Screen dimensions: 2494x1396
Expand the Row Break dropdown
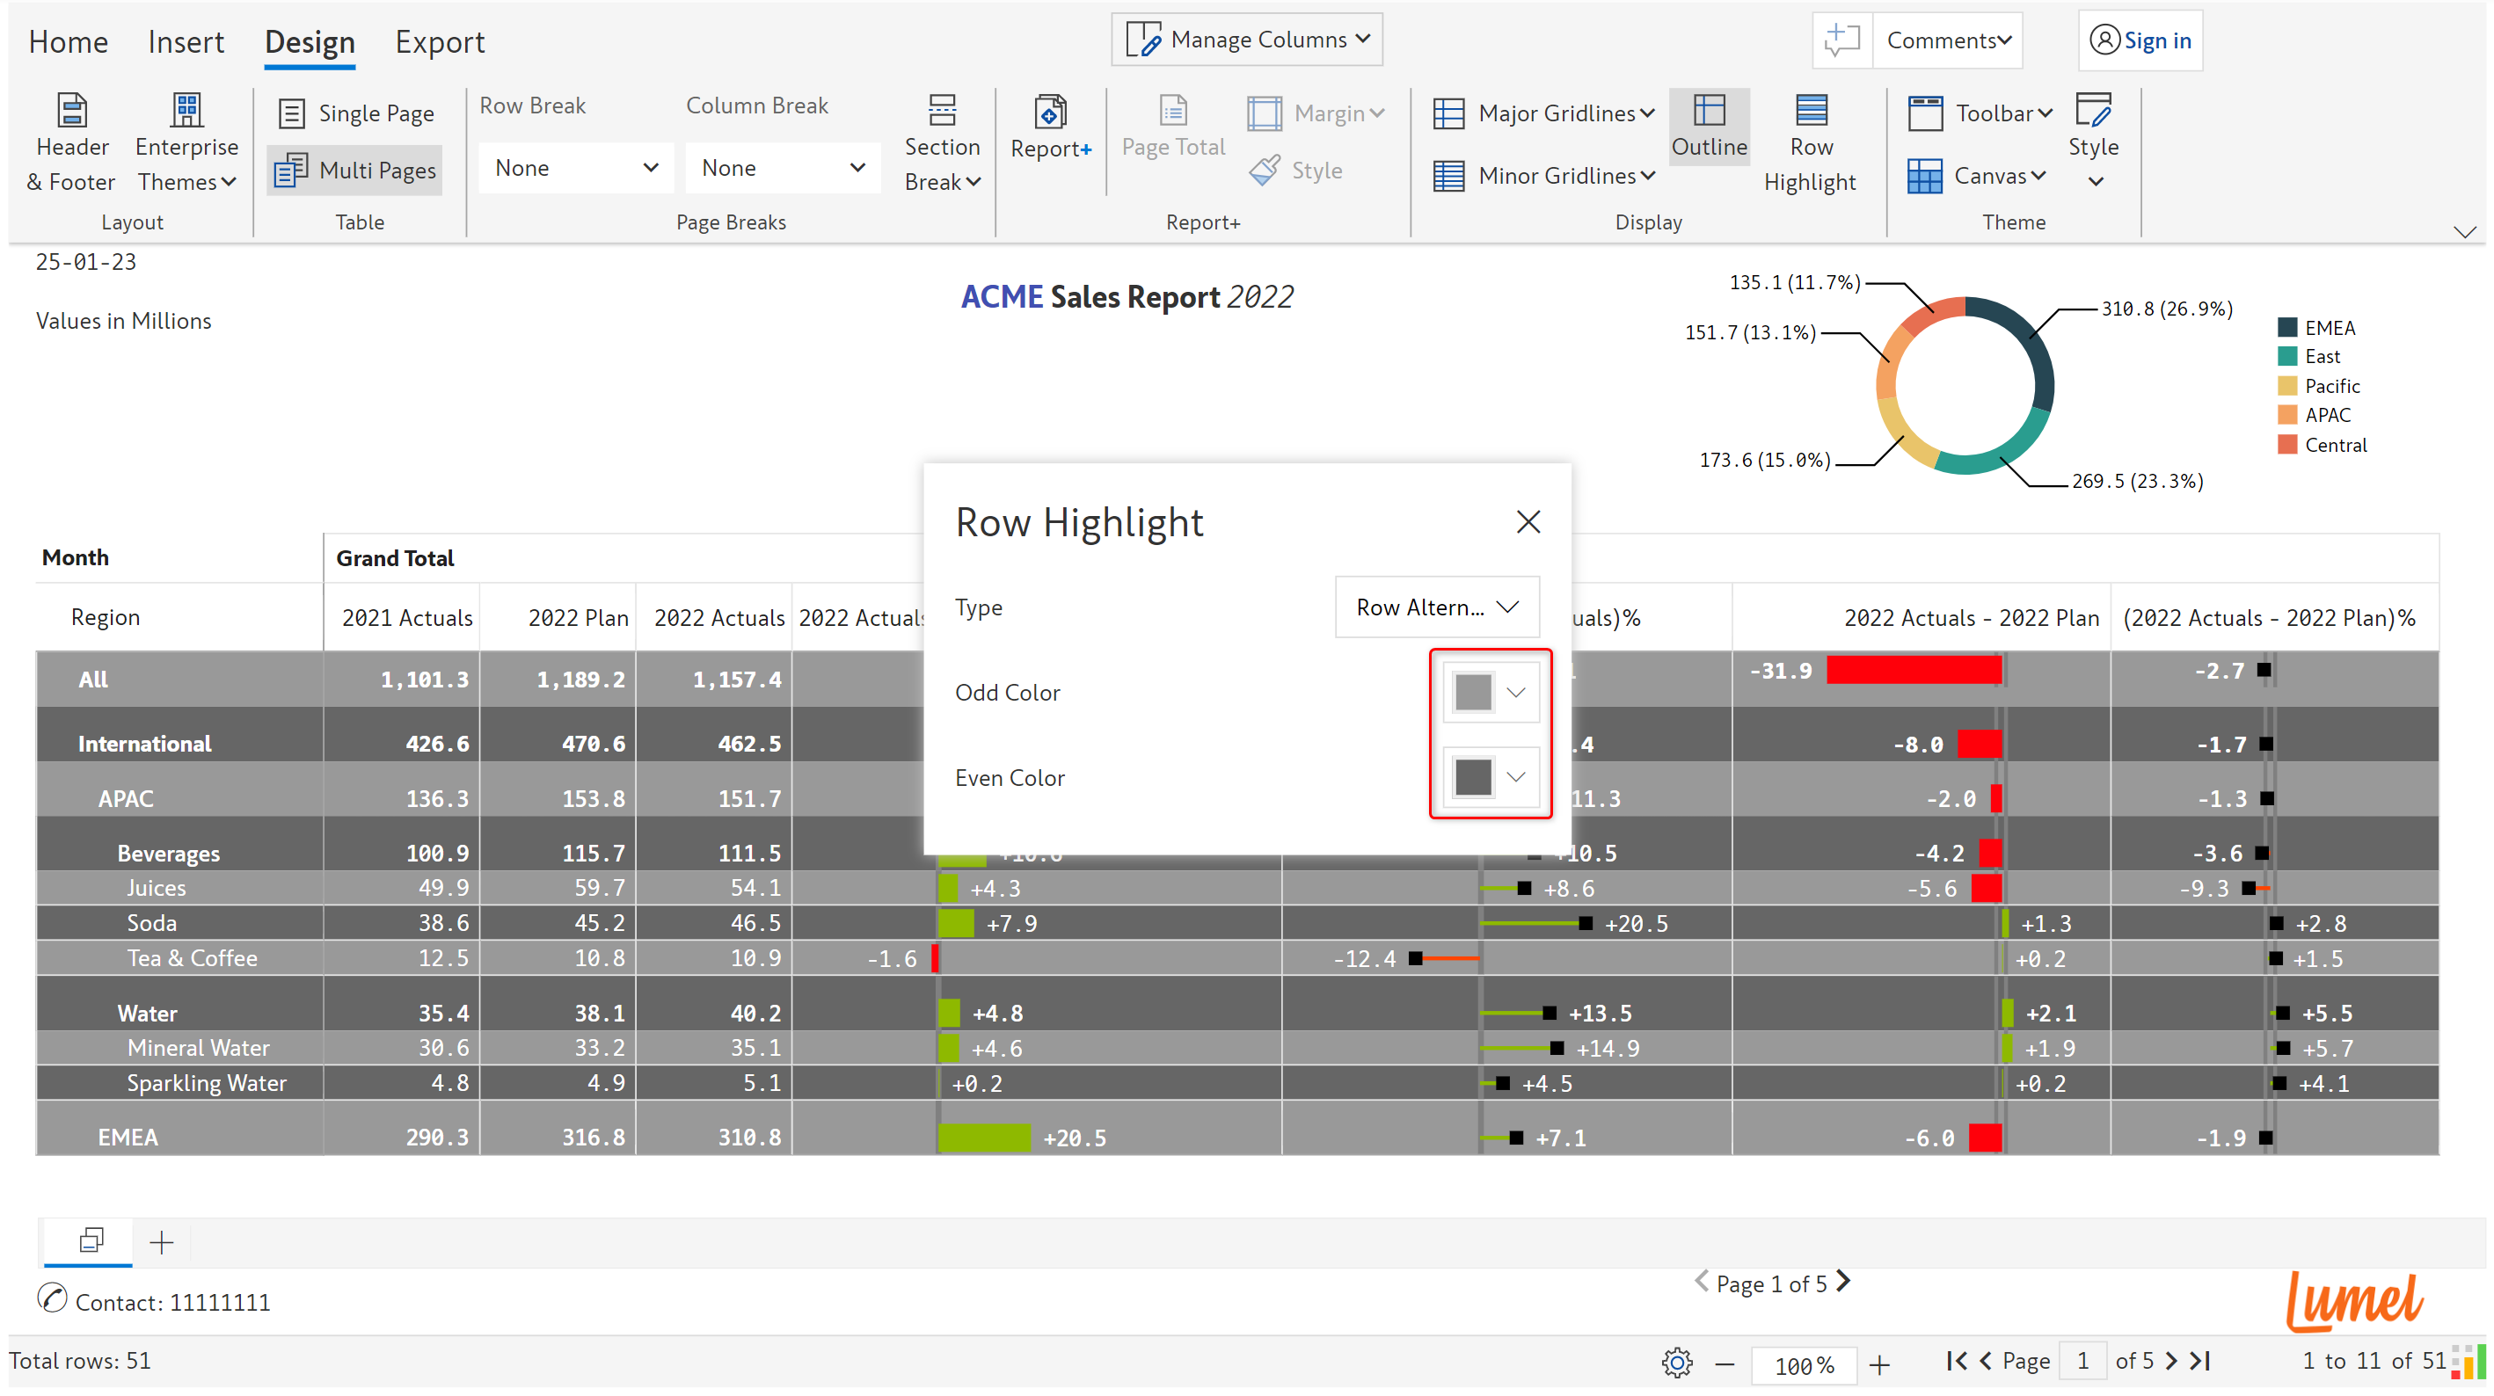tap(576, 169)
